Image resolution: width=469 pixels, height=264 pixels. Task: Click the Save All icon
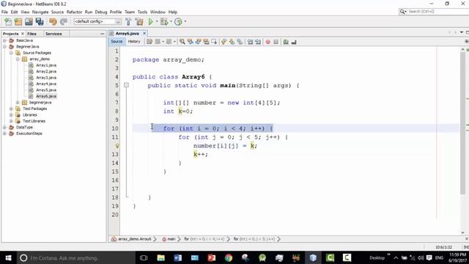(x=40, y=21)
